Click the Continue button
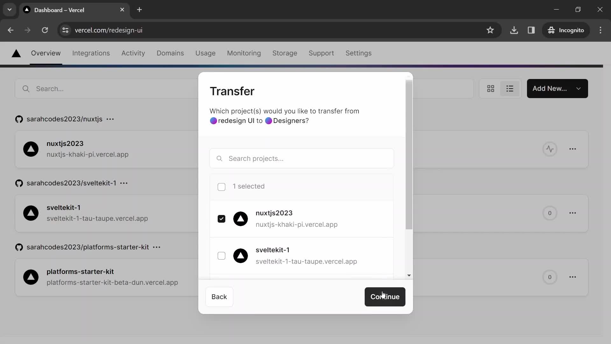 coord(385,297)
